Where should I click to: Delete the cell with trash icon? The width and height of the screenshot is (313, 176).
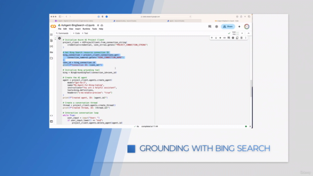[241, 38]
